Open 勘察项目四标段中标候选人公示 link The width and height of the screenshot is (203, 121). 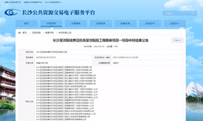tap(65, 100)
